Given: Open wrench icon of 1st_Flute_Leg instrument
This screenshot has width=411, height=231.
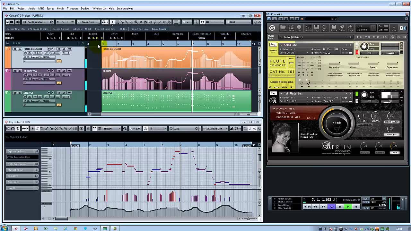Looking at the screenshot, I should 273,94.
